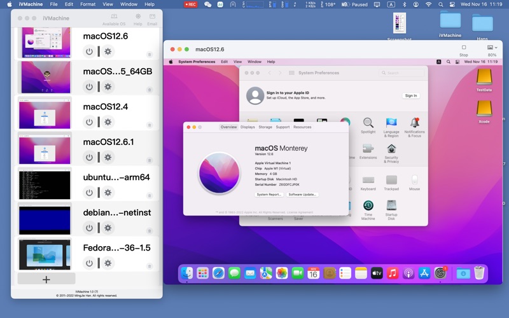509x318 pixels.
Task: Open Finder in the guest Dock
Action: tap(186, 273)
